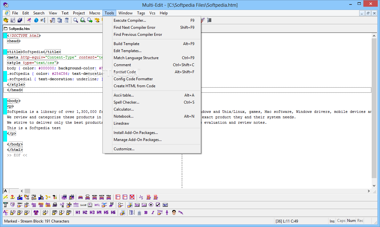Viewport: 380px width, 227px height.
Task: Click the running figure icon in toolbar
Action: 29,20
